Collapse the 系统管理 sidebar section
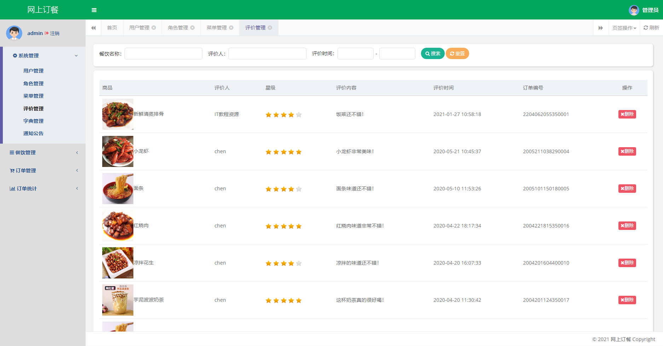This screenshot has width=663, height=346. tap(44, 56)
